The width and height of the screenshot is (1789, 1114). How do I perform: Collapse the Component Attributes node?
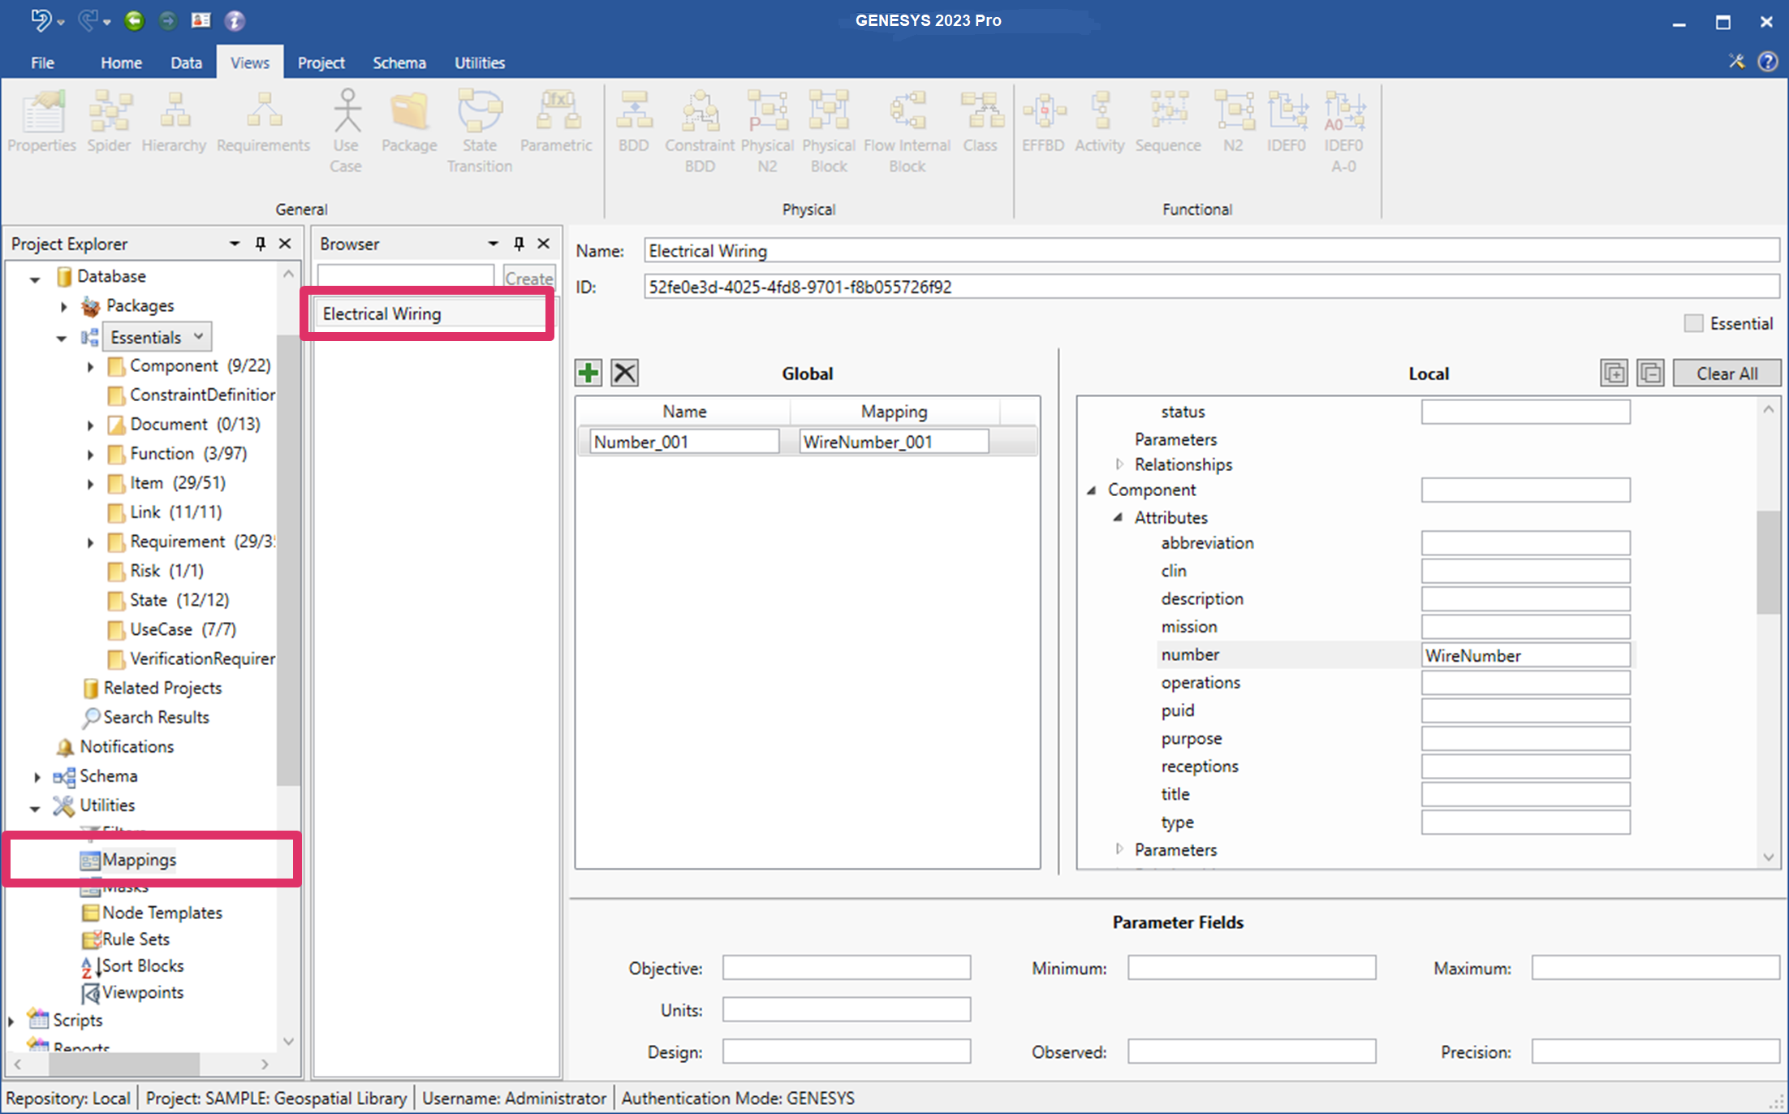(1118, 517)
